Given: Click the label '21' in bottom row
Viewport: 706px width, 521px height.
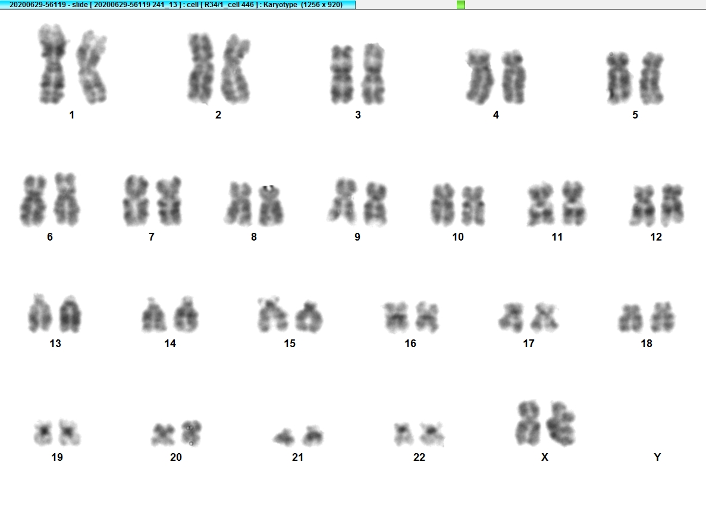Looking at the screenshot, I should (x=297, y=457).
